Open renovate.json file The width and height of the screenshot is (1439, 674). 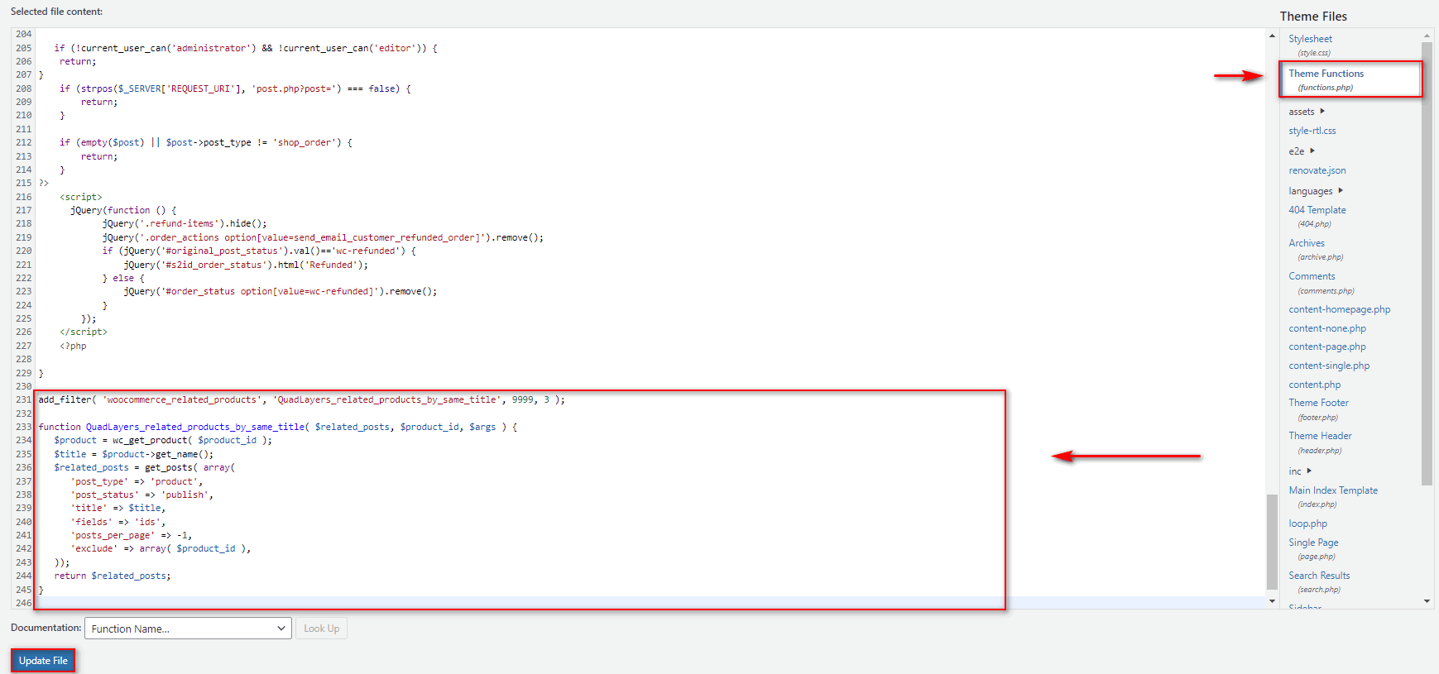1317,170
